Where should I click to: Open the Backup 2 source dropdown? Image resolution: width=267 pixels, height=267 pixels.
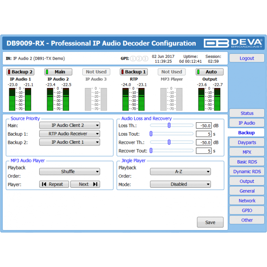coord(70,142)
